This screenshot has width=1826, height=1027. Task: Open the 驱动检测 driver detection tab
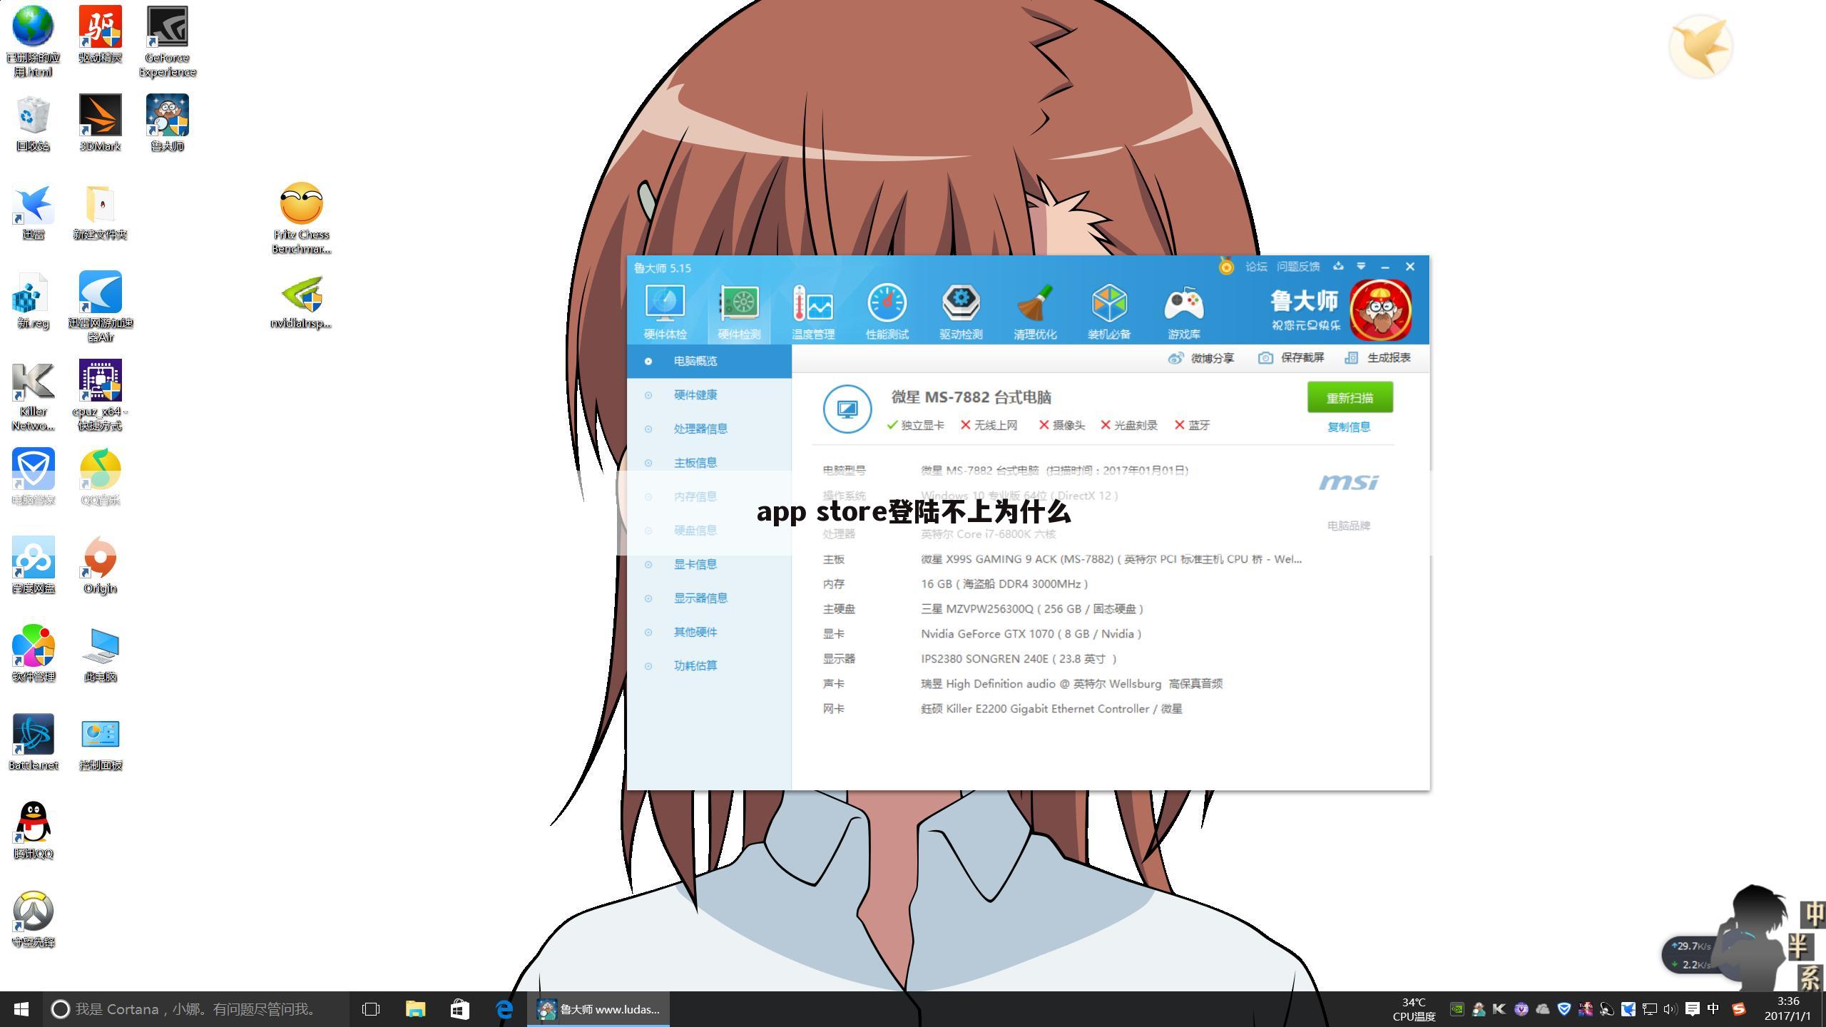(961, 312)
